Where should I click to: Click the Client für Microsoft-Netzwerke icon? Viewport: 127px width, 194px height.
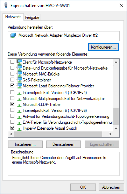[19, 62]
